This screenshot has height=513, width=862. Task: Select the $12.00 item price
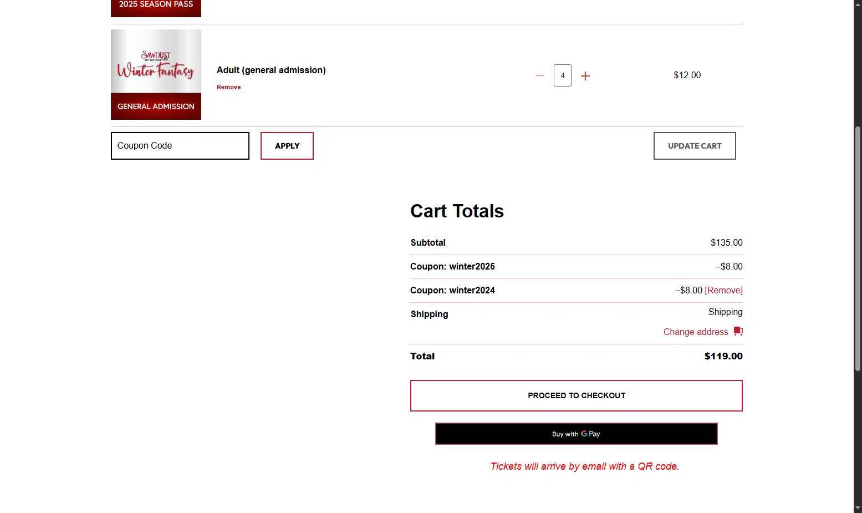tap(687, 75)
